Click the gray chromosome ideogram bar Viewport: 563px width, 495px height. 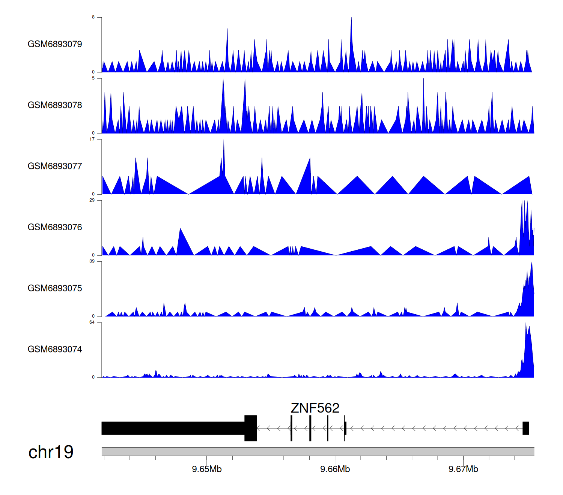coord(318,451)
